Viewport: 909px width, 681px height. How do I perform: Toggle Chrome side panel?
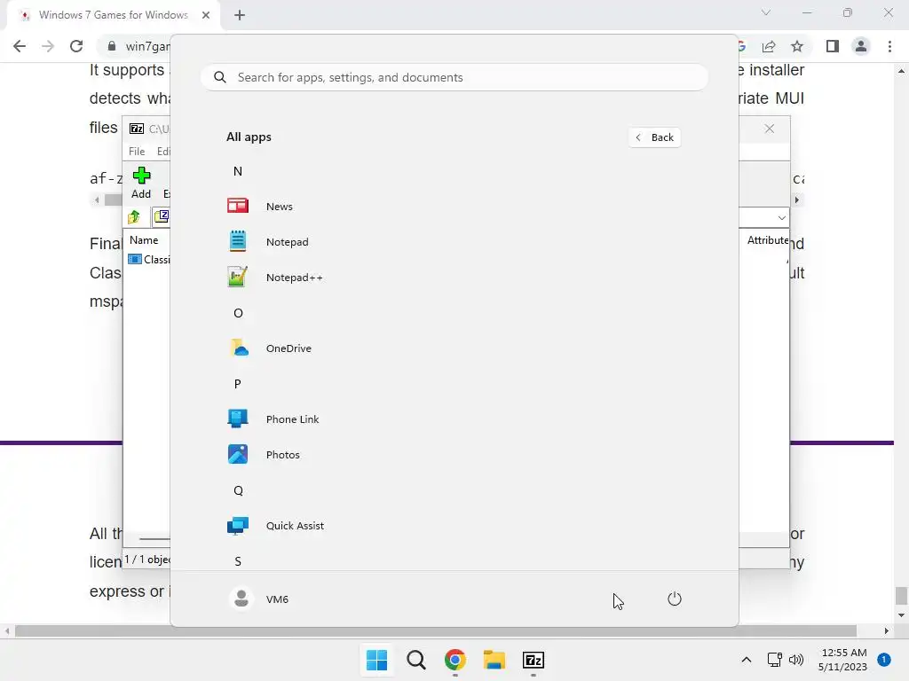(x=833, y=46)
